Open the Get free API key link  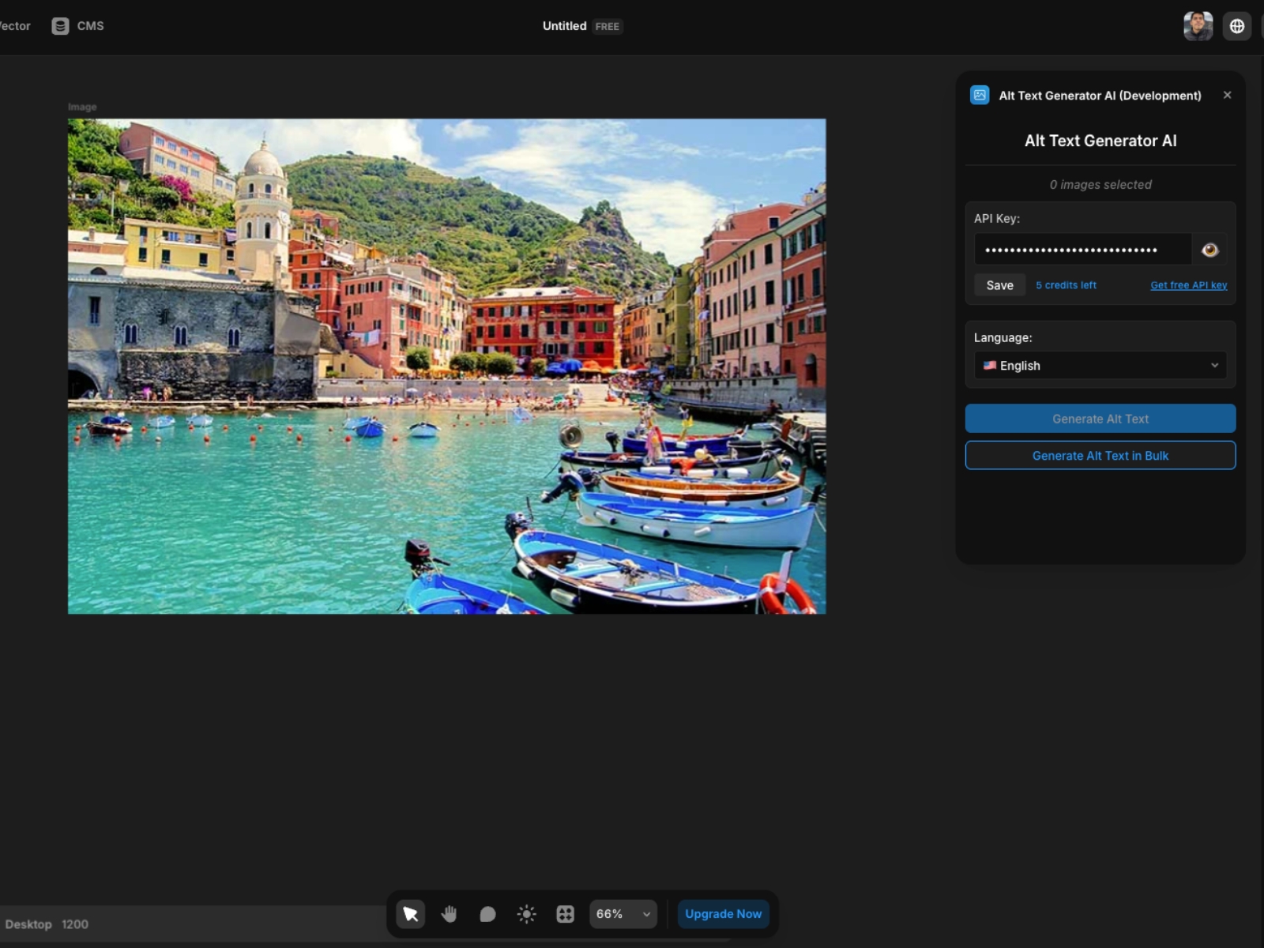click(1188, 284)
